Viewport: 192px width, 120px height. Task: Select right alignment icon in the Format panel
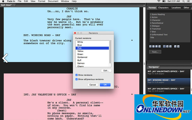(x=170, y=47)
